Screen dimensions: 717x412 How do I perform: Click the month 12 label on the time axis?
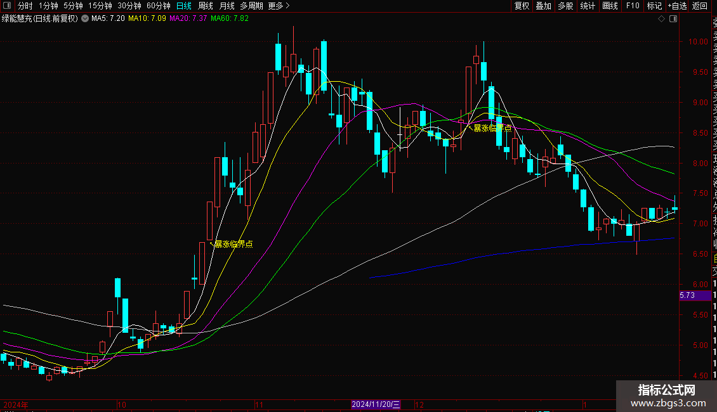(419, 404)
